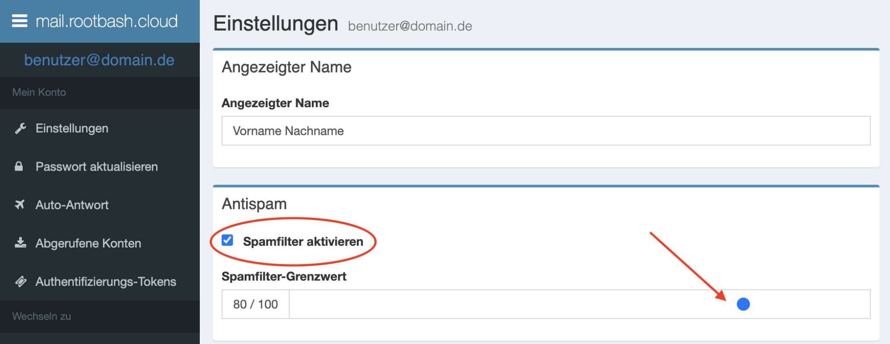Click the wrench icon beside Einstellungen
The width and height of the screenshot is (890, 344).
[20, 128]
